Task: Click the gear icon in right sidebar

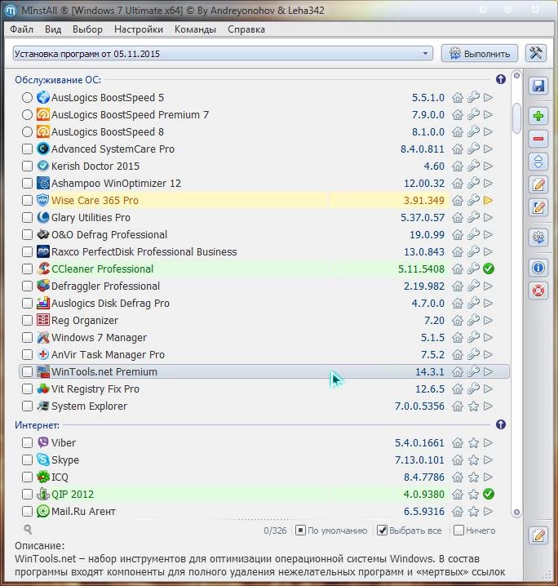Action: (x=538, y=238)
